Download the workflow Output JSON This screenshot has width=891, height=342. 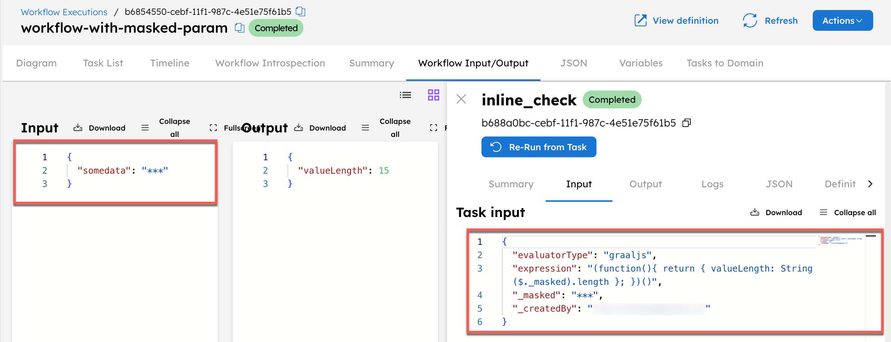pyautogui.click(x=320, y=128)
